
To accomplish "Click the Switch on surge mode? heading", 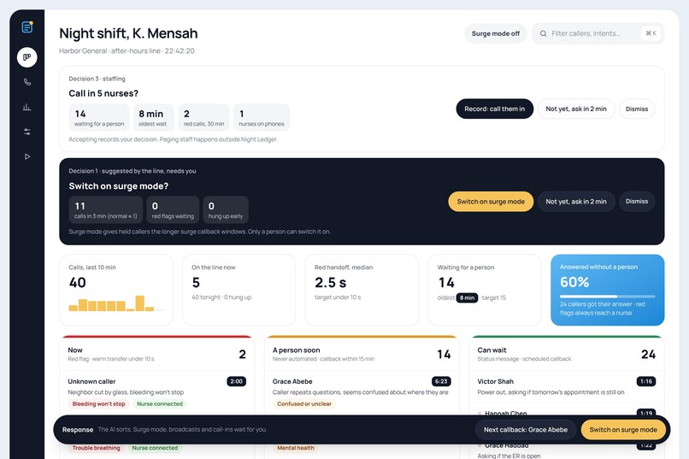I will 119,186.
